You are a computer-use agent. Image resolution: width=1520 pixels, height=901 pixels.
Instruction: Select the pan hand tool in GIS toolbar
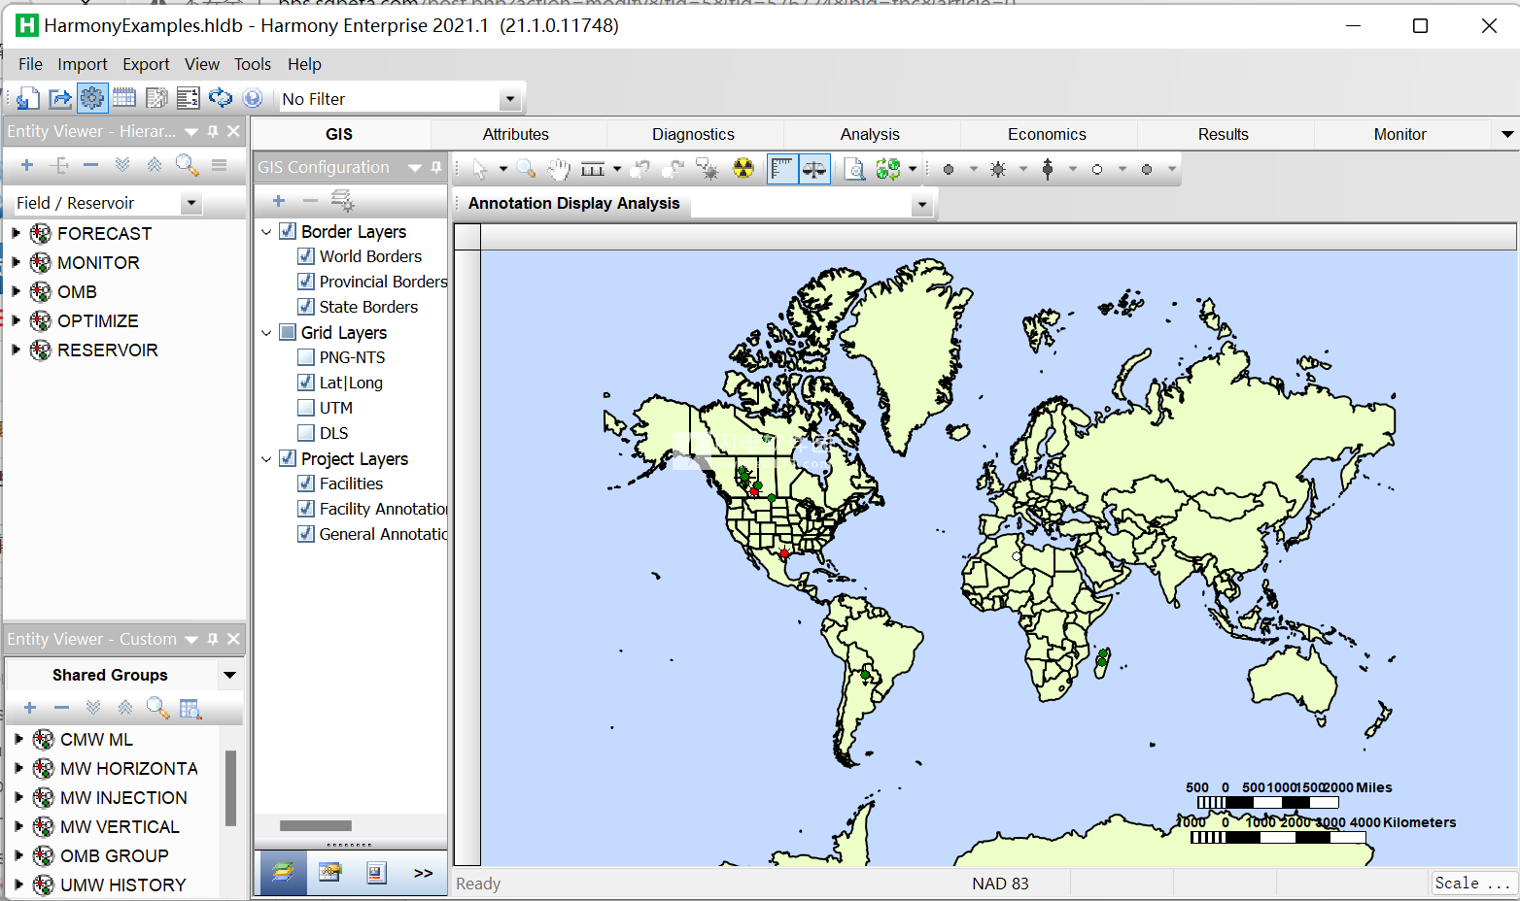[558, 169]
